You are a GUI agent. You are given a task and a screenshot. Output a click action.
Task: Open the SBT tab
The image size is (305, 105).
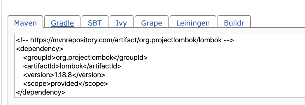95,23
